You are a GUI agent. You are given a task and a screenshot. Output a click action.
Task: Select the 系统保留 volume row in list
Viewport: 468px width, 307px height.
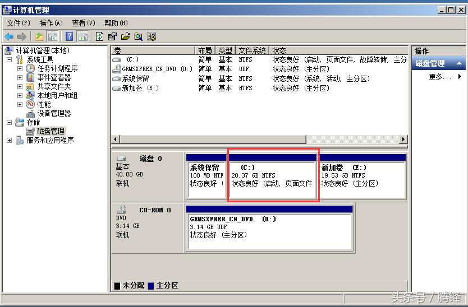coord(259,78)
